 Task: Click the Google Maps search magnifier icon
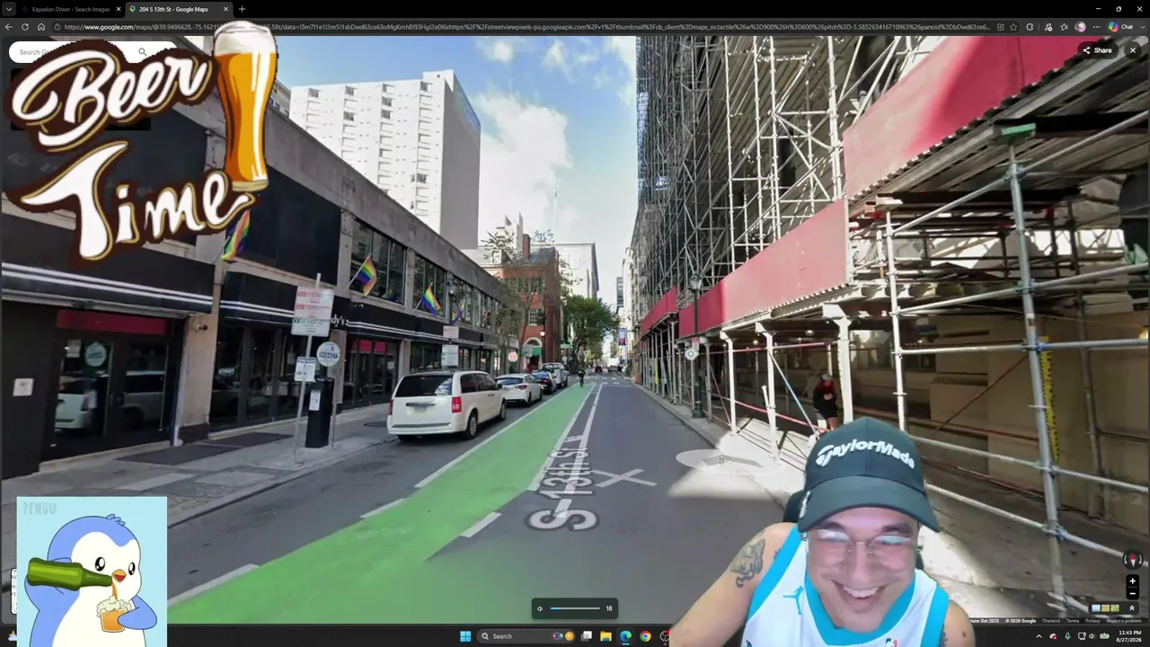[x=142, y=52]
